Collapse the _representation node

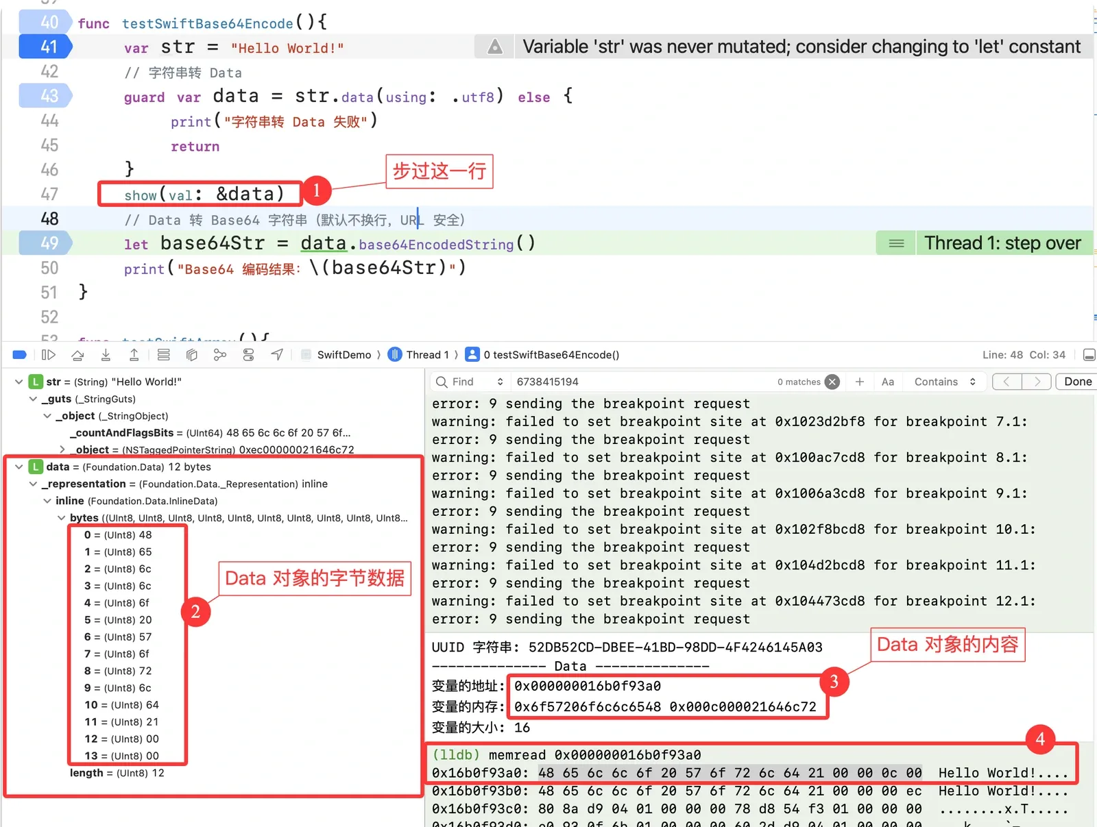point(33,484)
